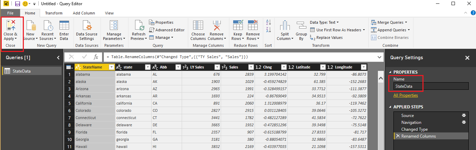The height and width of the screenshot is (150, 476).
Task: Open the Source step settings gear
Action: click(x=464, y=116)
